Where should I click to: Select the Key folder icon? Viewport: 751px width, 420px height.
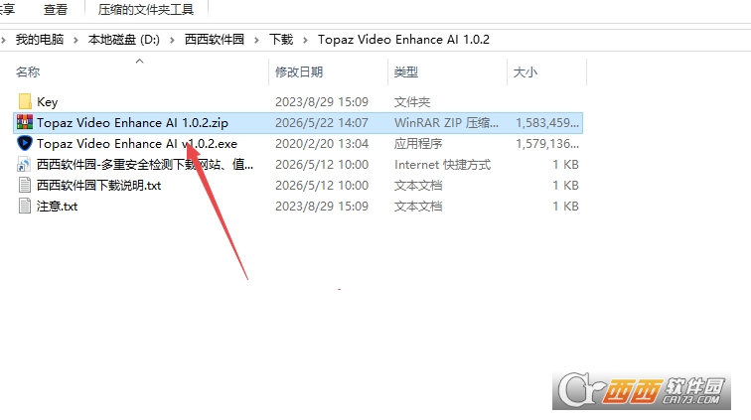pos(25,101)
